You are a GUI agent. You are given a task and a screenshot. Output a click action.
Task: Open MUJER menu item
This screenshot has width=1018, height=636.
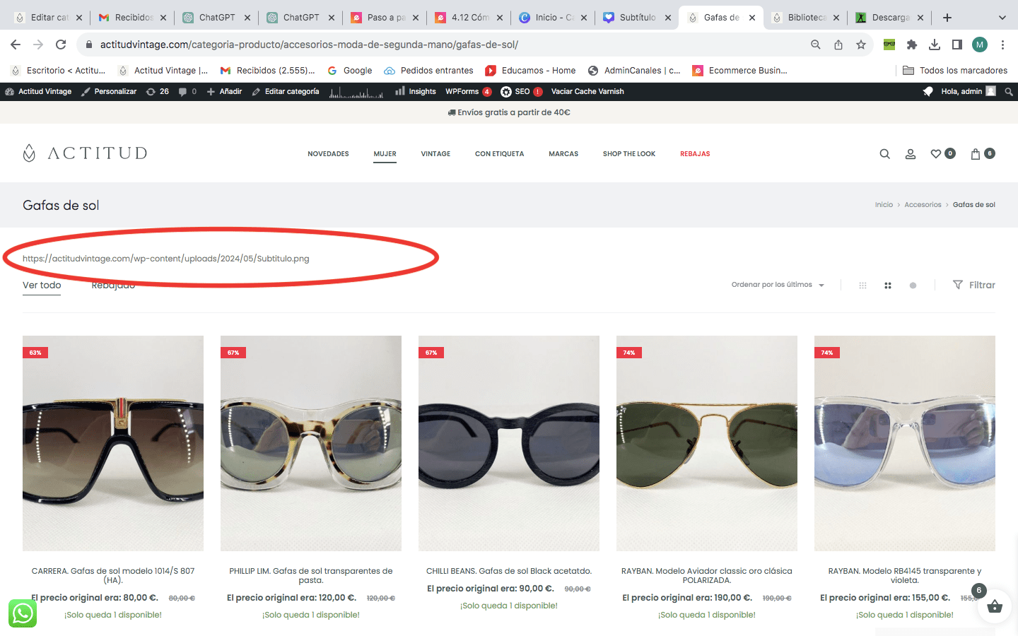385,153
